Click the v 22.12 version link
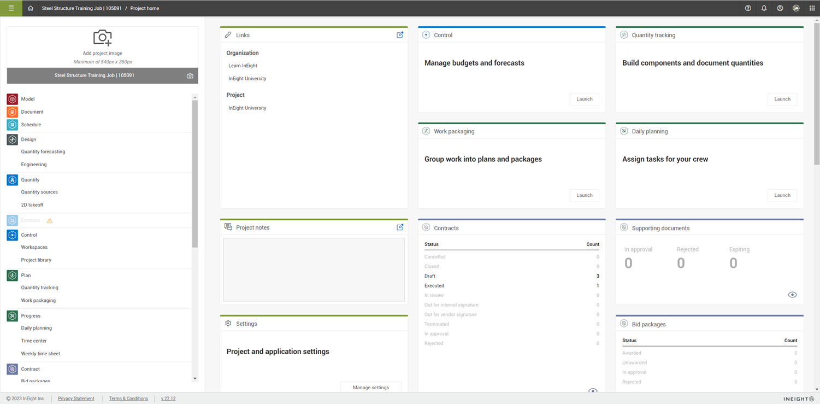The width and height of the screenshot is (820, 404). (x=168, y=399)
